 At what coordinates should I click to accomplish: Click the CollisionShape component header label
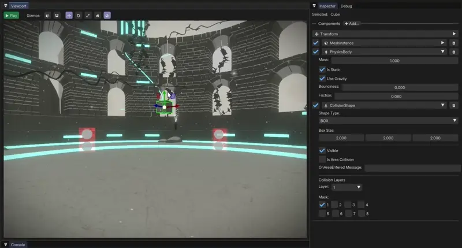(x=342, y=105)
